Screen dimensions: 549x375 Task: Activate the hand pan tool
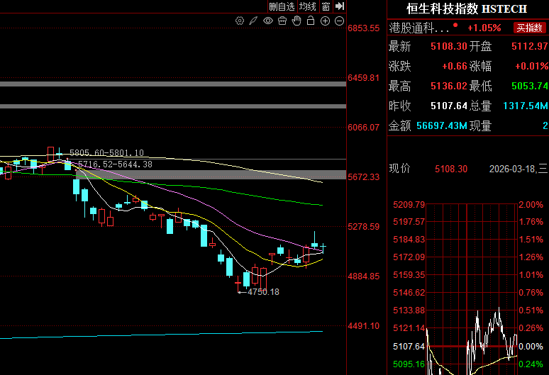(x=296, y=21)
